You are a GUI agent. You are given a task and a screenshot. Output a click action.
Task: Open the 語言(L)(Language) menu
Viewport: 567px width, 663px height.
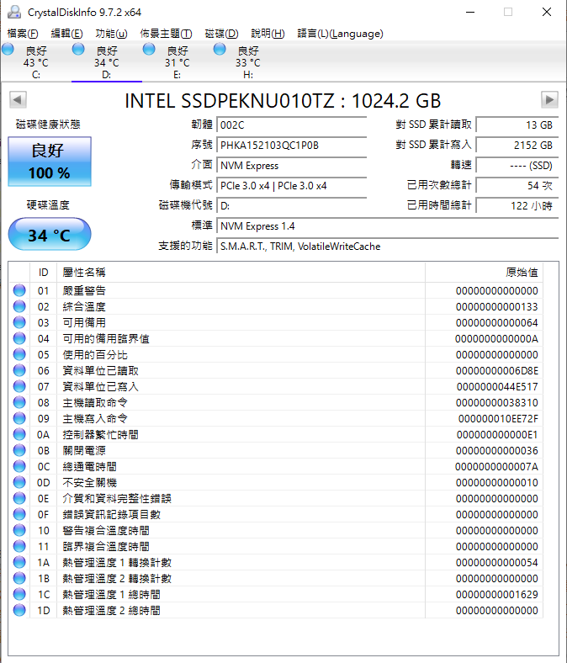pyautogui.click(x=341, y=34)
